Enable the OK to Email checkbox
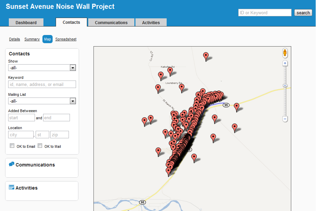Screen dimensions: 316x211 pyautogui.click(x=12, y=146)
